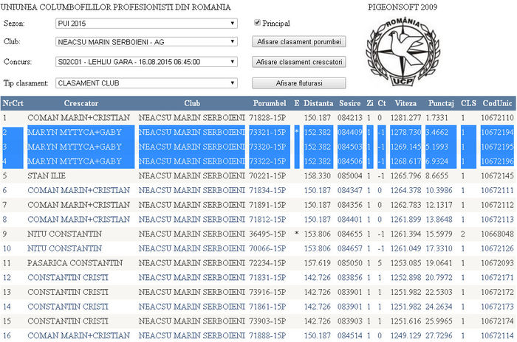Click pigeon number 71828-15P in row 1
The height and width of the screenshot is (342, 517).
(268, 117)
